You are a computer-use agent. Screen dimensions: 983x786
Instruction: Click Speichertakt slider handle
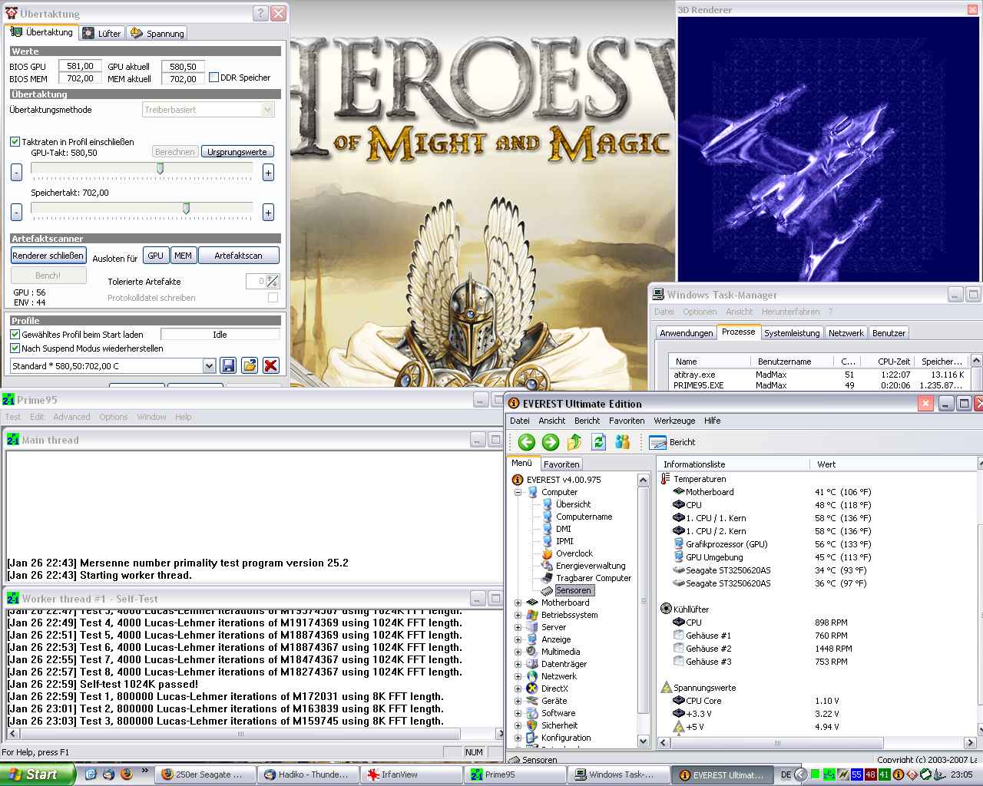click(x=186, y=208)
